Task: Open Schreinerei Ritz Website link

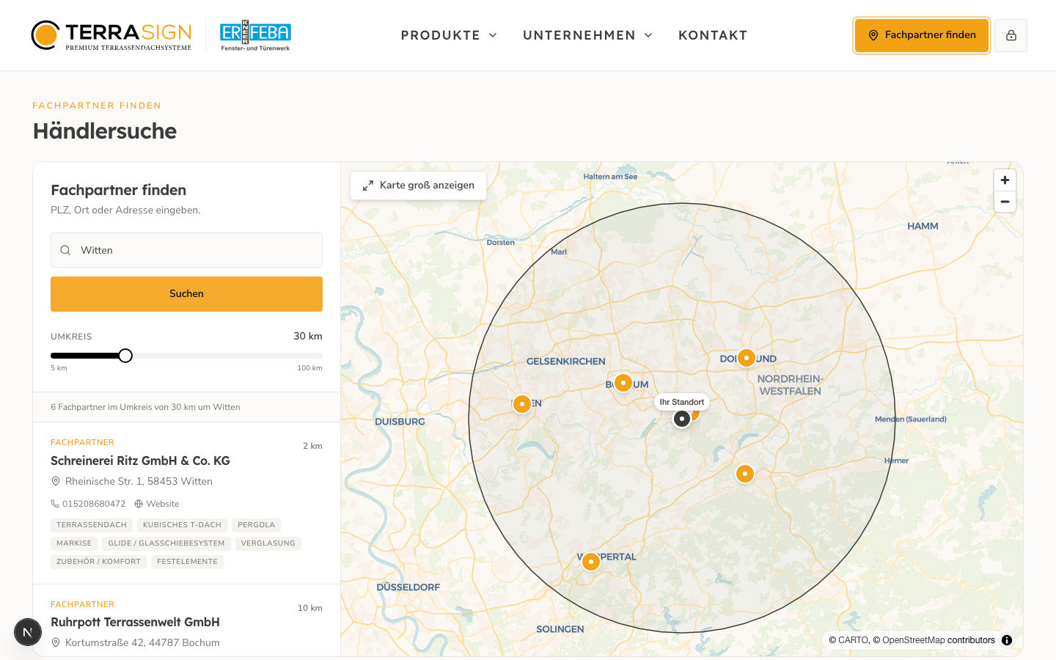Action: [156, 504]
